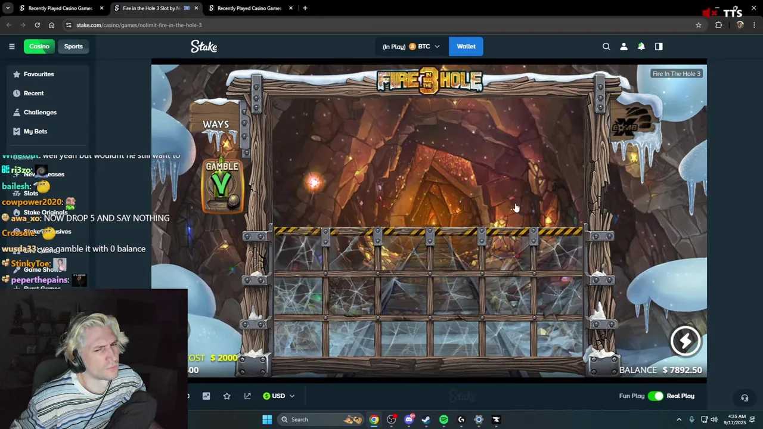Screen dimensions: 763x429
Task: Open Logitech G Hub taskbar icon
Action: point(461,419)
